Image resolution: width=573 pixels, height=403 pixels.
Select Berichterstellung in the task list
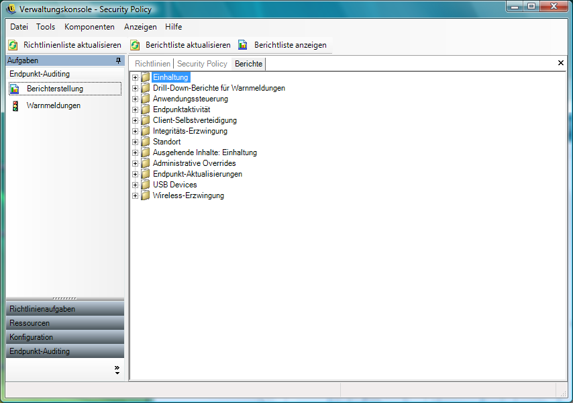click(x=65, y=89)
